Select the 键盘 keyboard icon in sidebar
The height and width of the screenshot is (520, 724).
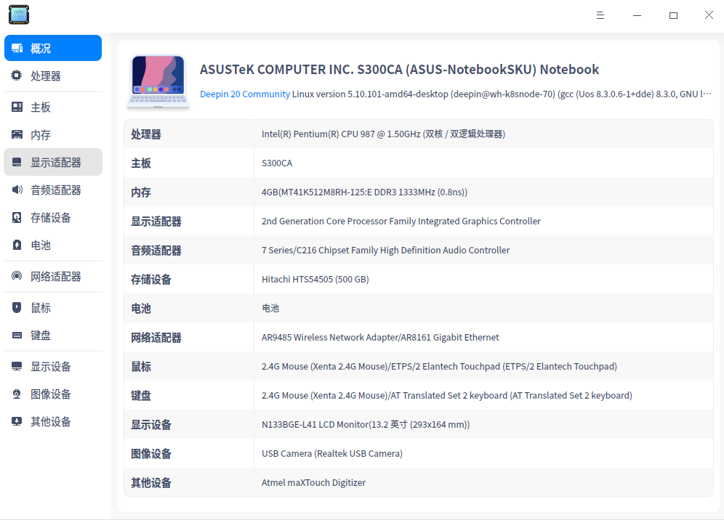pos(16,335)
